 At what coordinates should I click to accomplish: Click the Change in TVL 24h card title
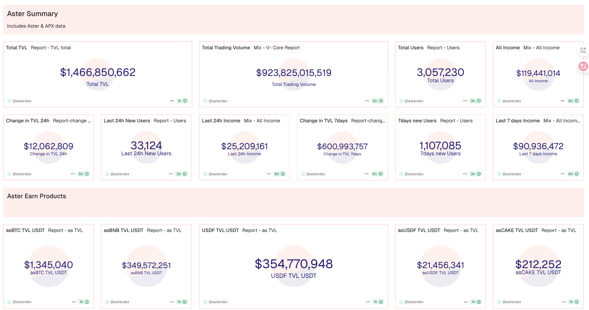click(x=28, y=121)
